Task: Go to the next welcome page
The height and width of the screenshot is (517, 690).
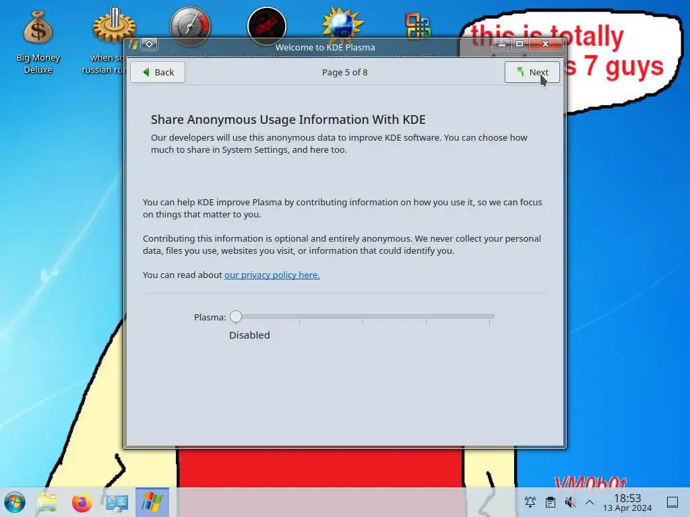Action: 532,72
